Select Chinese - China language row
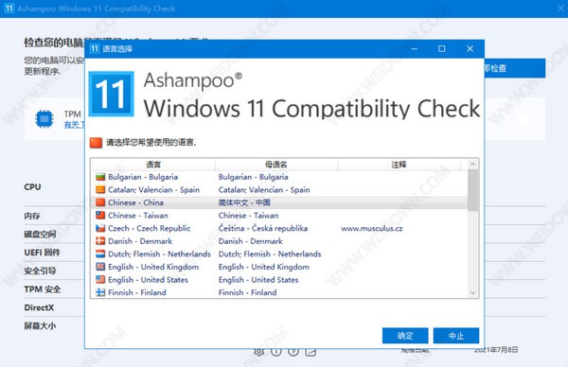 coord(279,202)
